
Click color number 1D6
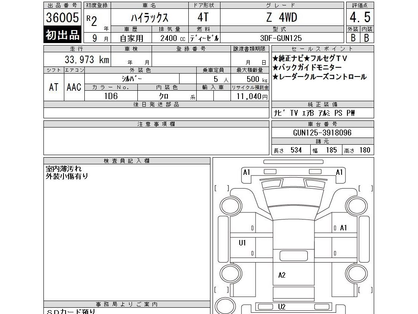111,96
